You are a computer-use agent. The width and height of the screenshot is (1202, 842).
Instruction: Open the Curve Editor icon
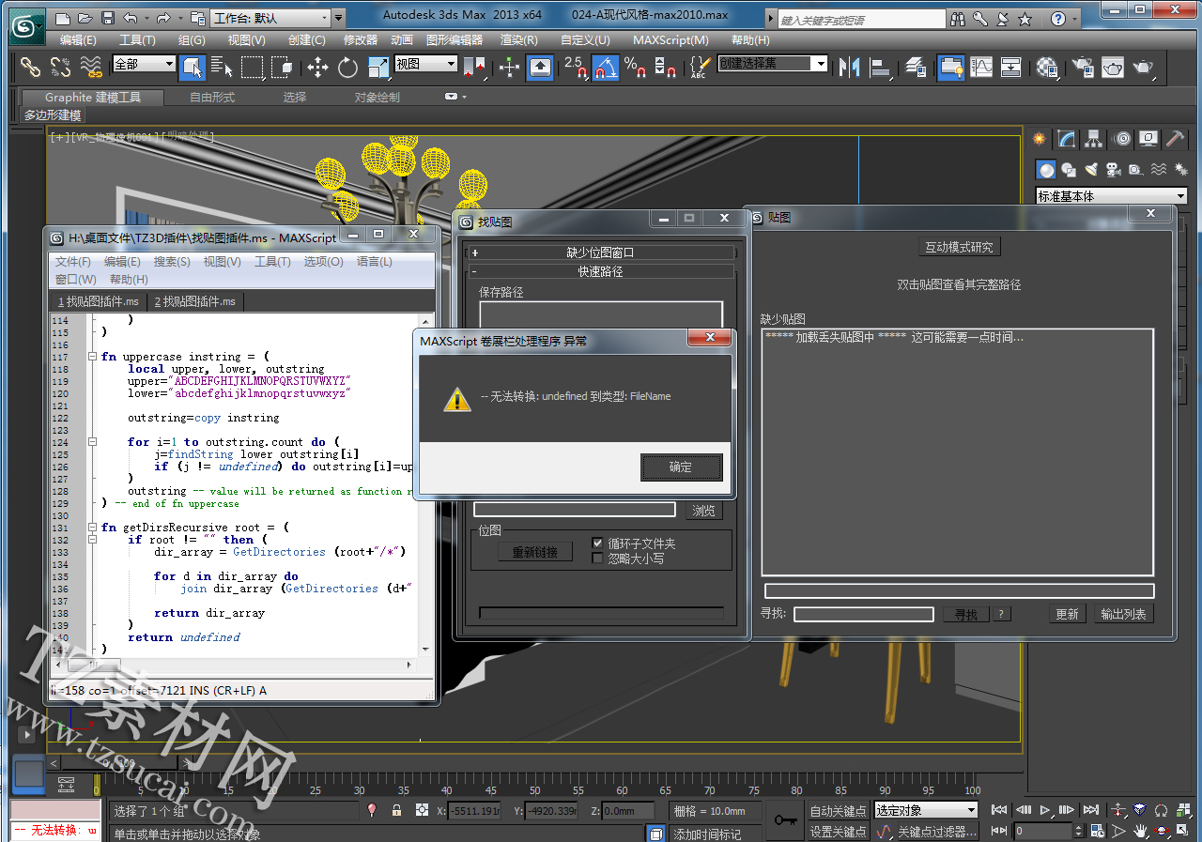[981, 67]
